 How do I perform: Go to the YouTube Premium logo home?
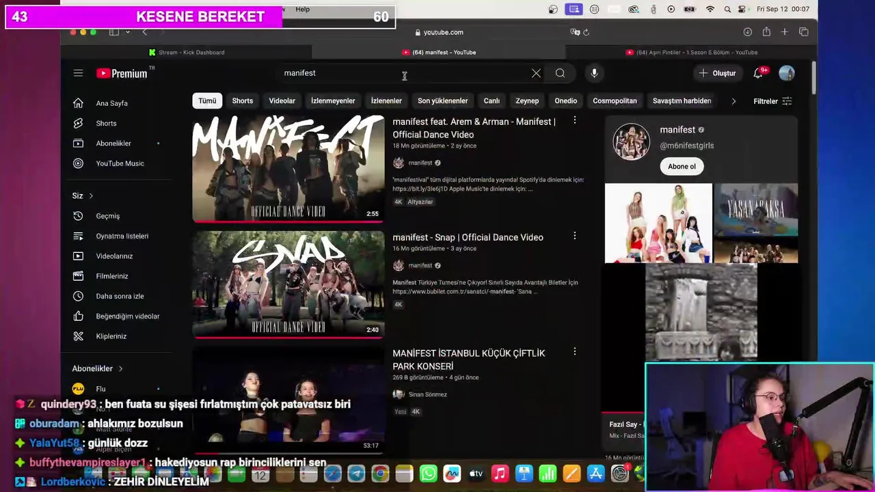pyautogui.click(x=122, y=73)
